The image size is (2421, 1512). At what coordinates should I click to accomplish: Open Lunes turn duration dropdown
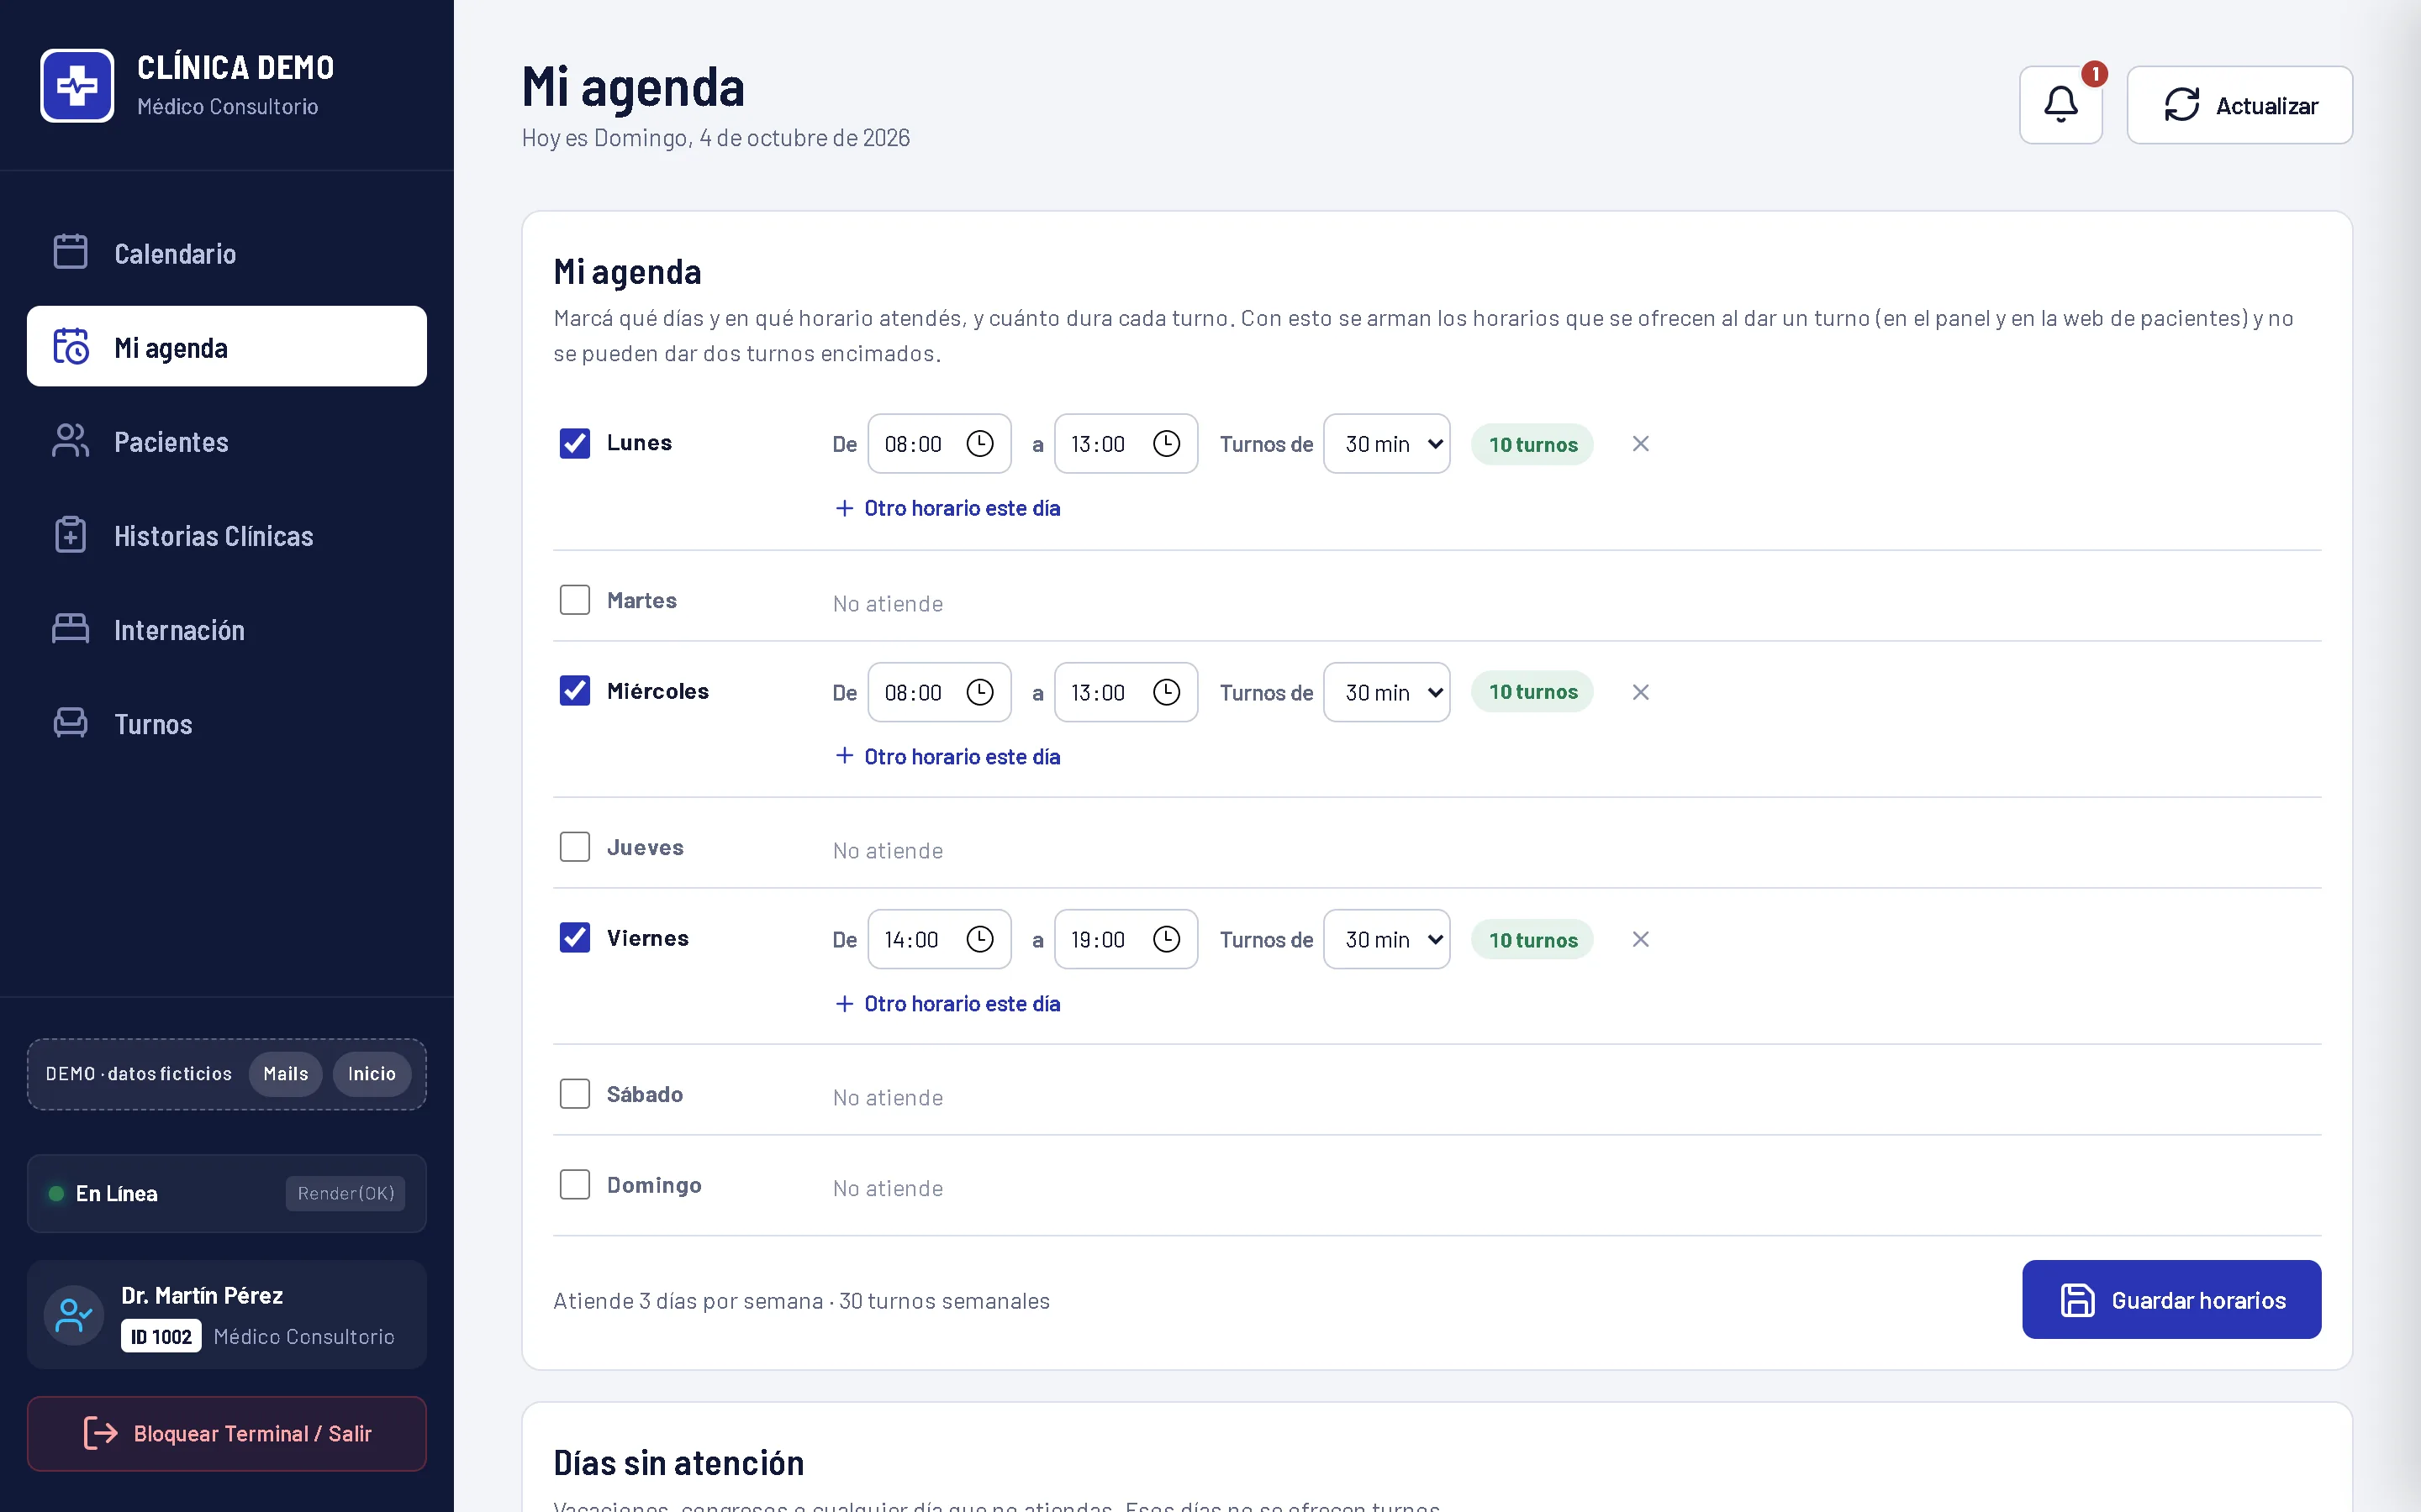point(1386,443)
